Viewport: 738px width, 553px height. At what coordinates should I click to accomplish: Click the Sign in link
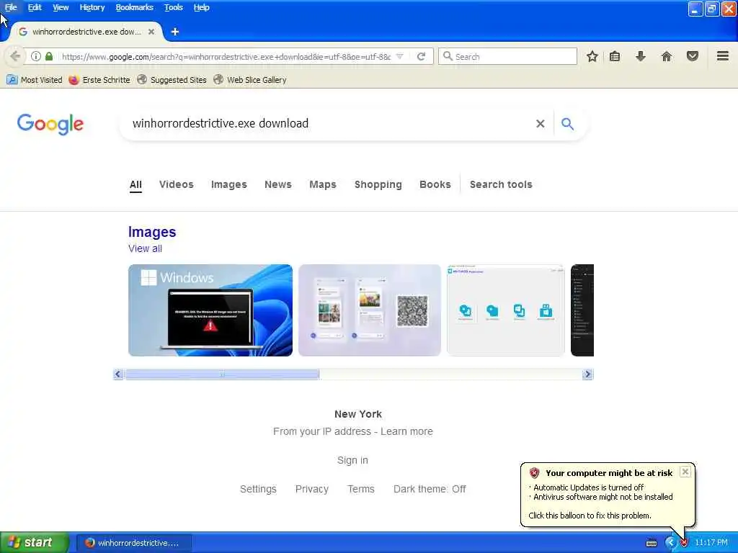(x=352, y=460)
